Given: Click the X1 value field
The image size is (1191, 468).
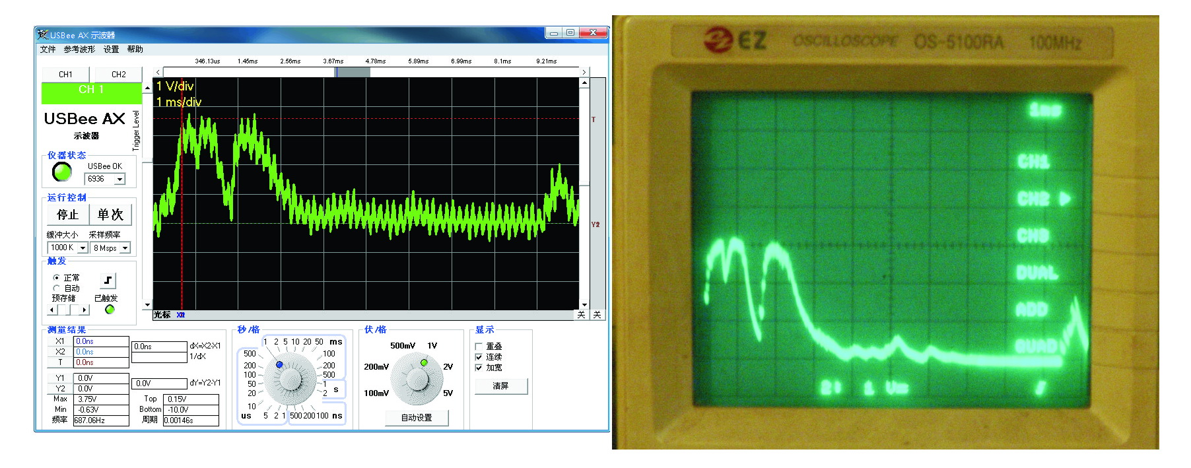Looking at the screenshot, I should point(101,341).
